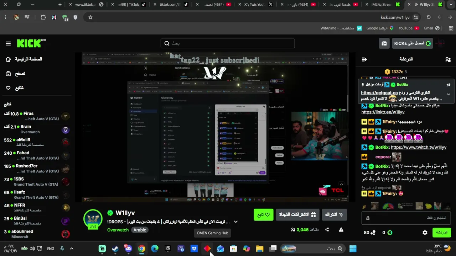Click the 'احصل على KICKs' button
This screenshot has width=456, height=256.
tap(412, 43)
